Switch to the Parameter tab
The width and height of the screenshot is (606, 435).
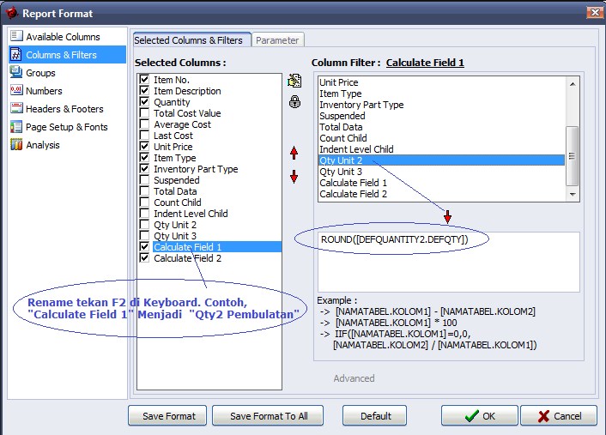(x=277, y=39)
